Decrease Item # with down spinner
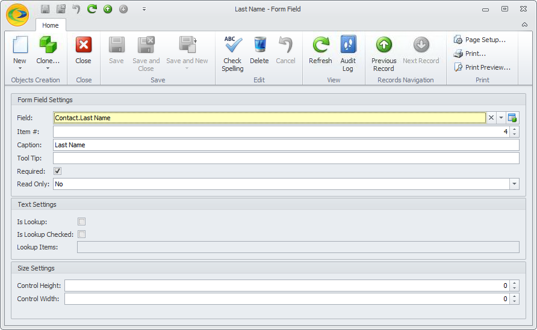Viewport: 537px width, 330px height. pyautogui.click(x=514, y=135)
